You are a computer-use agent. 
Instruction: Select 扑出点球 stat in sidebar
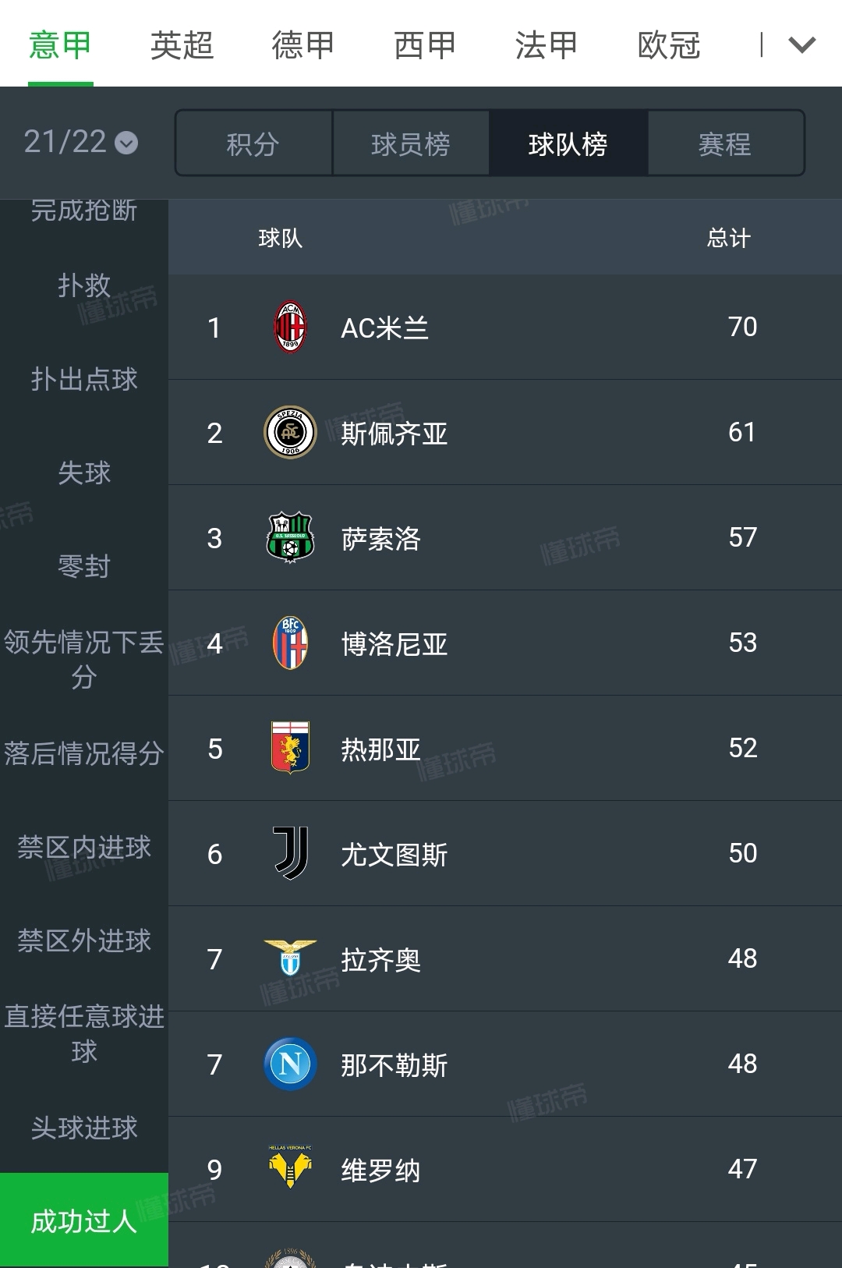pos(84,379)
